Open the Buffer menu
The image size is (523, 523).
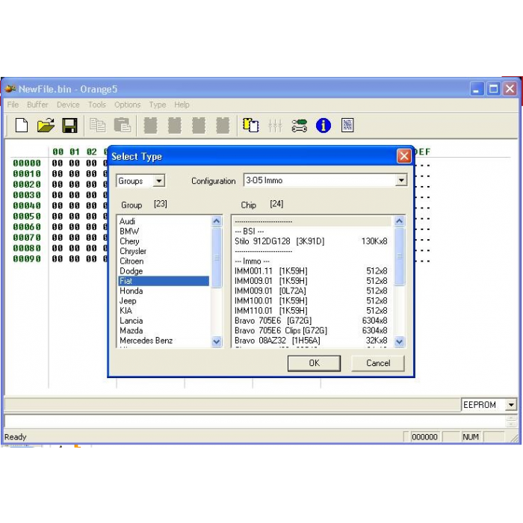[37, 105]
